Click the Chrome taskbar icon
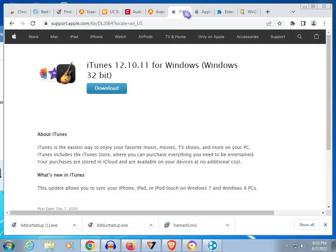Image resolution: width=336 pixels, height=252 pixels. pos(90,245)
